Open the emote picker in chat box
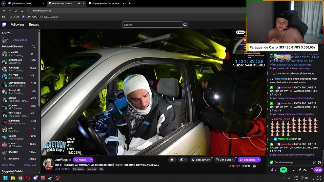The height and width of the screenshot is (182, 324). coord(314,162)
